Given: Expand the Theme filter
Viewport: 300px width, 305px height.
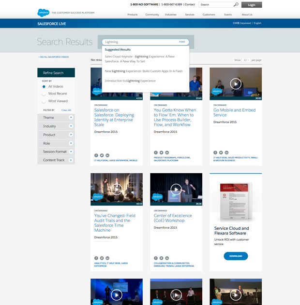Looking at the screenshot, I should pos(71,118).
